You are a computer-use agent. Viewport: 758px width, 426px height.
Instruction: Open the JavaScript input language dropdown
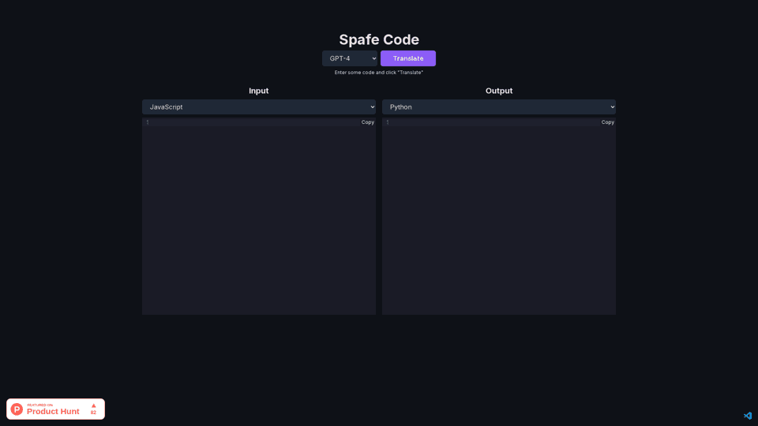(x=259, y=106)
